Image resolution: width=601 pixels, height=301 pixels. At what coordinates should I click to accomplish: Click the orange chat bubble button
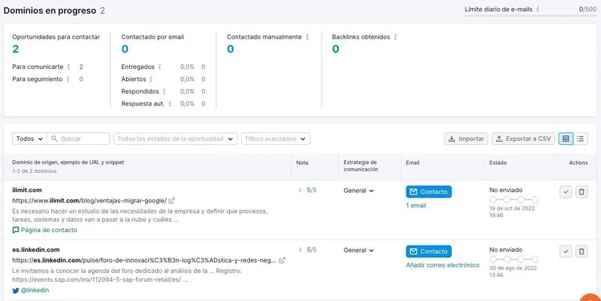[x=591, y=298]
